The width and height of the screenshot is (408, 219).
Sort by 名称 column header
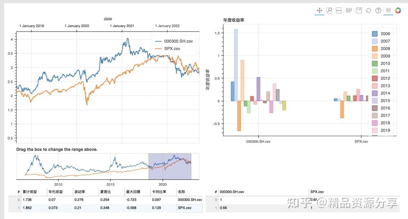(189, 192)
